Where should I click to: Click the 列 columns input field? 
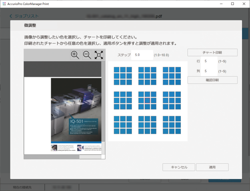pyautogui.click(x=209, y=71)
